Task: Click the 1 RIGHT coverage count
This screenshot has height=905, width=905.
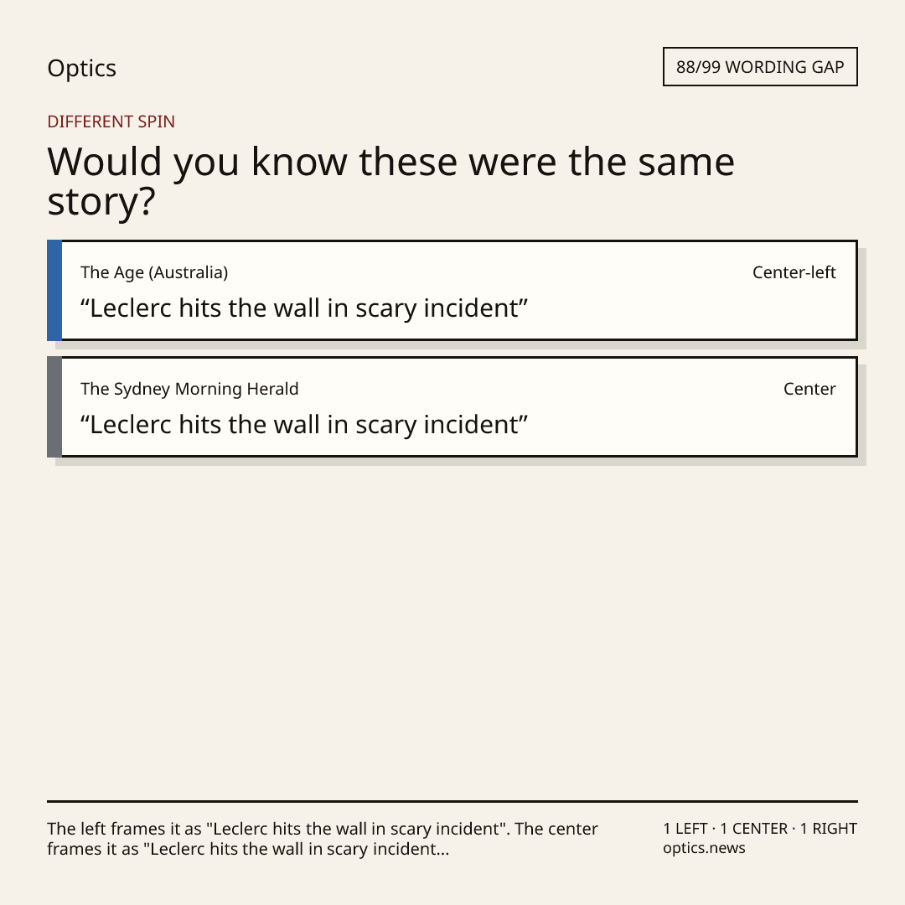Action: (828, 829)
